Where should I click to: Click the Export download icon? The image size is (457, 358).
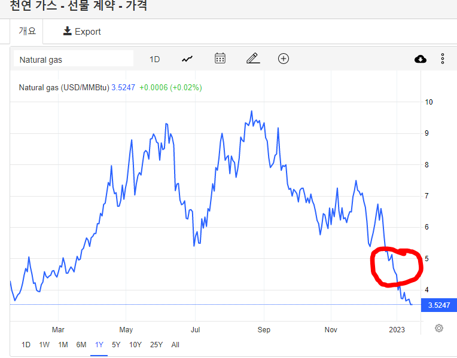68,31
